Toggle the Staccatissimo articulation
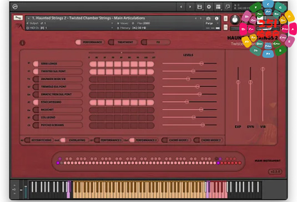 [x=58, y=102]
